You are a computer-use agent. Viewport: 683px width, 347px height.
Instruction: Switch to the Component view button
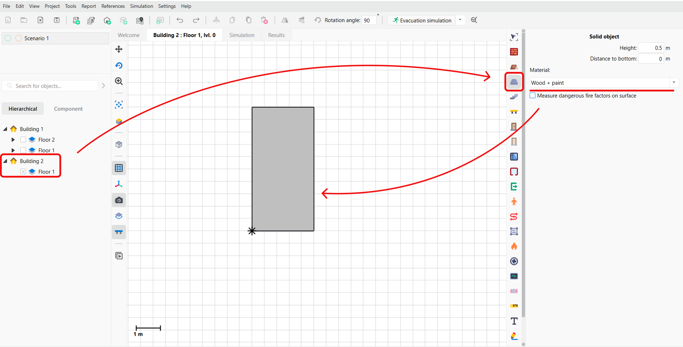coord(68,109)
